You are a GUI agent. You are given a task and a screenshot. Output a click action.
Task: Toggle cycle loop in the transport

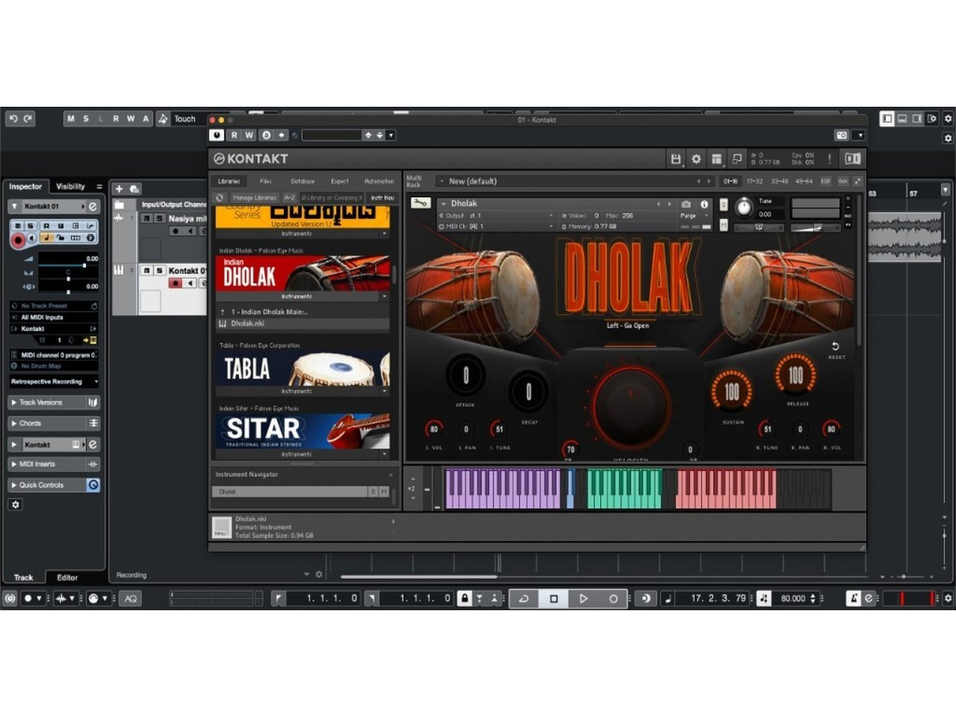[x=523, y=598]
